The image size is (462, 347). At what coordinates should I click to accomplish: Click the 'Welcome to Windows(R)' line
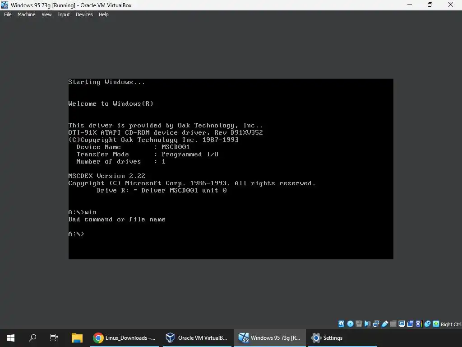(111, 103)
